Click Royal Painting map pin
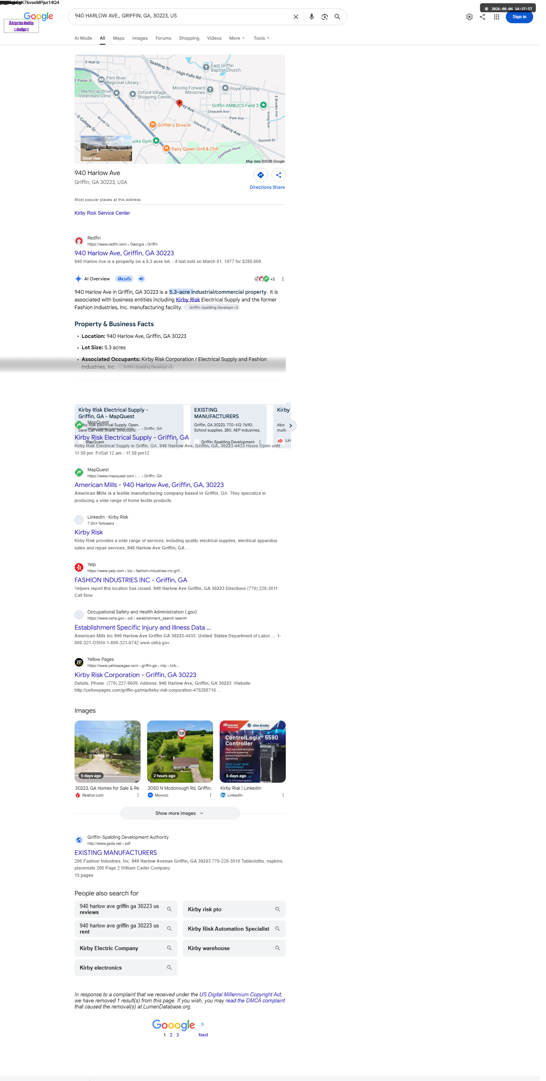 pyautogui.click(x=225, y=88)
